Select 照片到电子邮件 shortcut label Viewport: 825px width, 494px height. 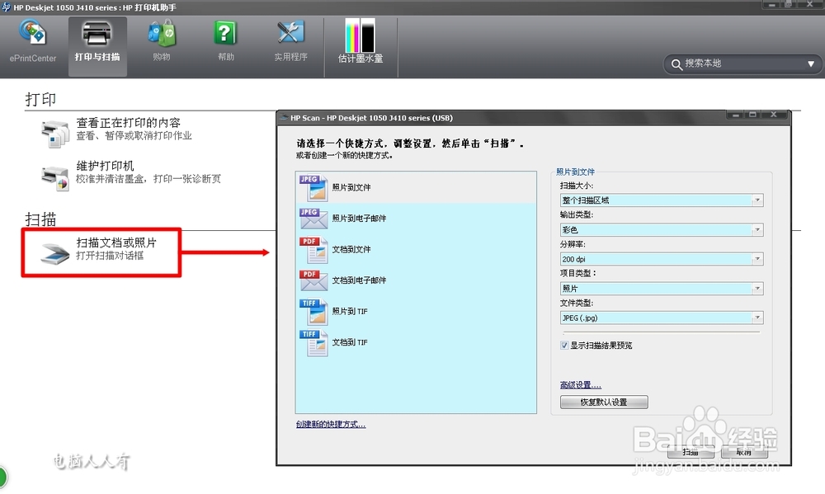point(359,219)
